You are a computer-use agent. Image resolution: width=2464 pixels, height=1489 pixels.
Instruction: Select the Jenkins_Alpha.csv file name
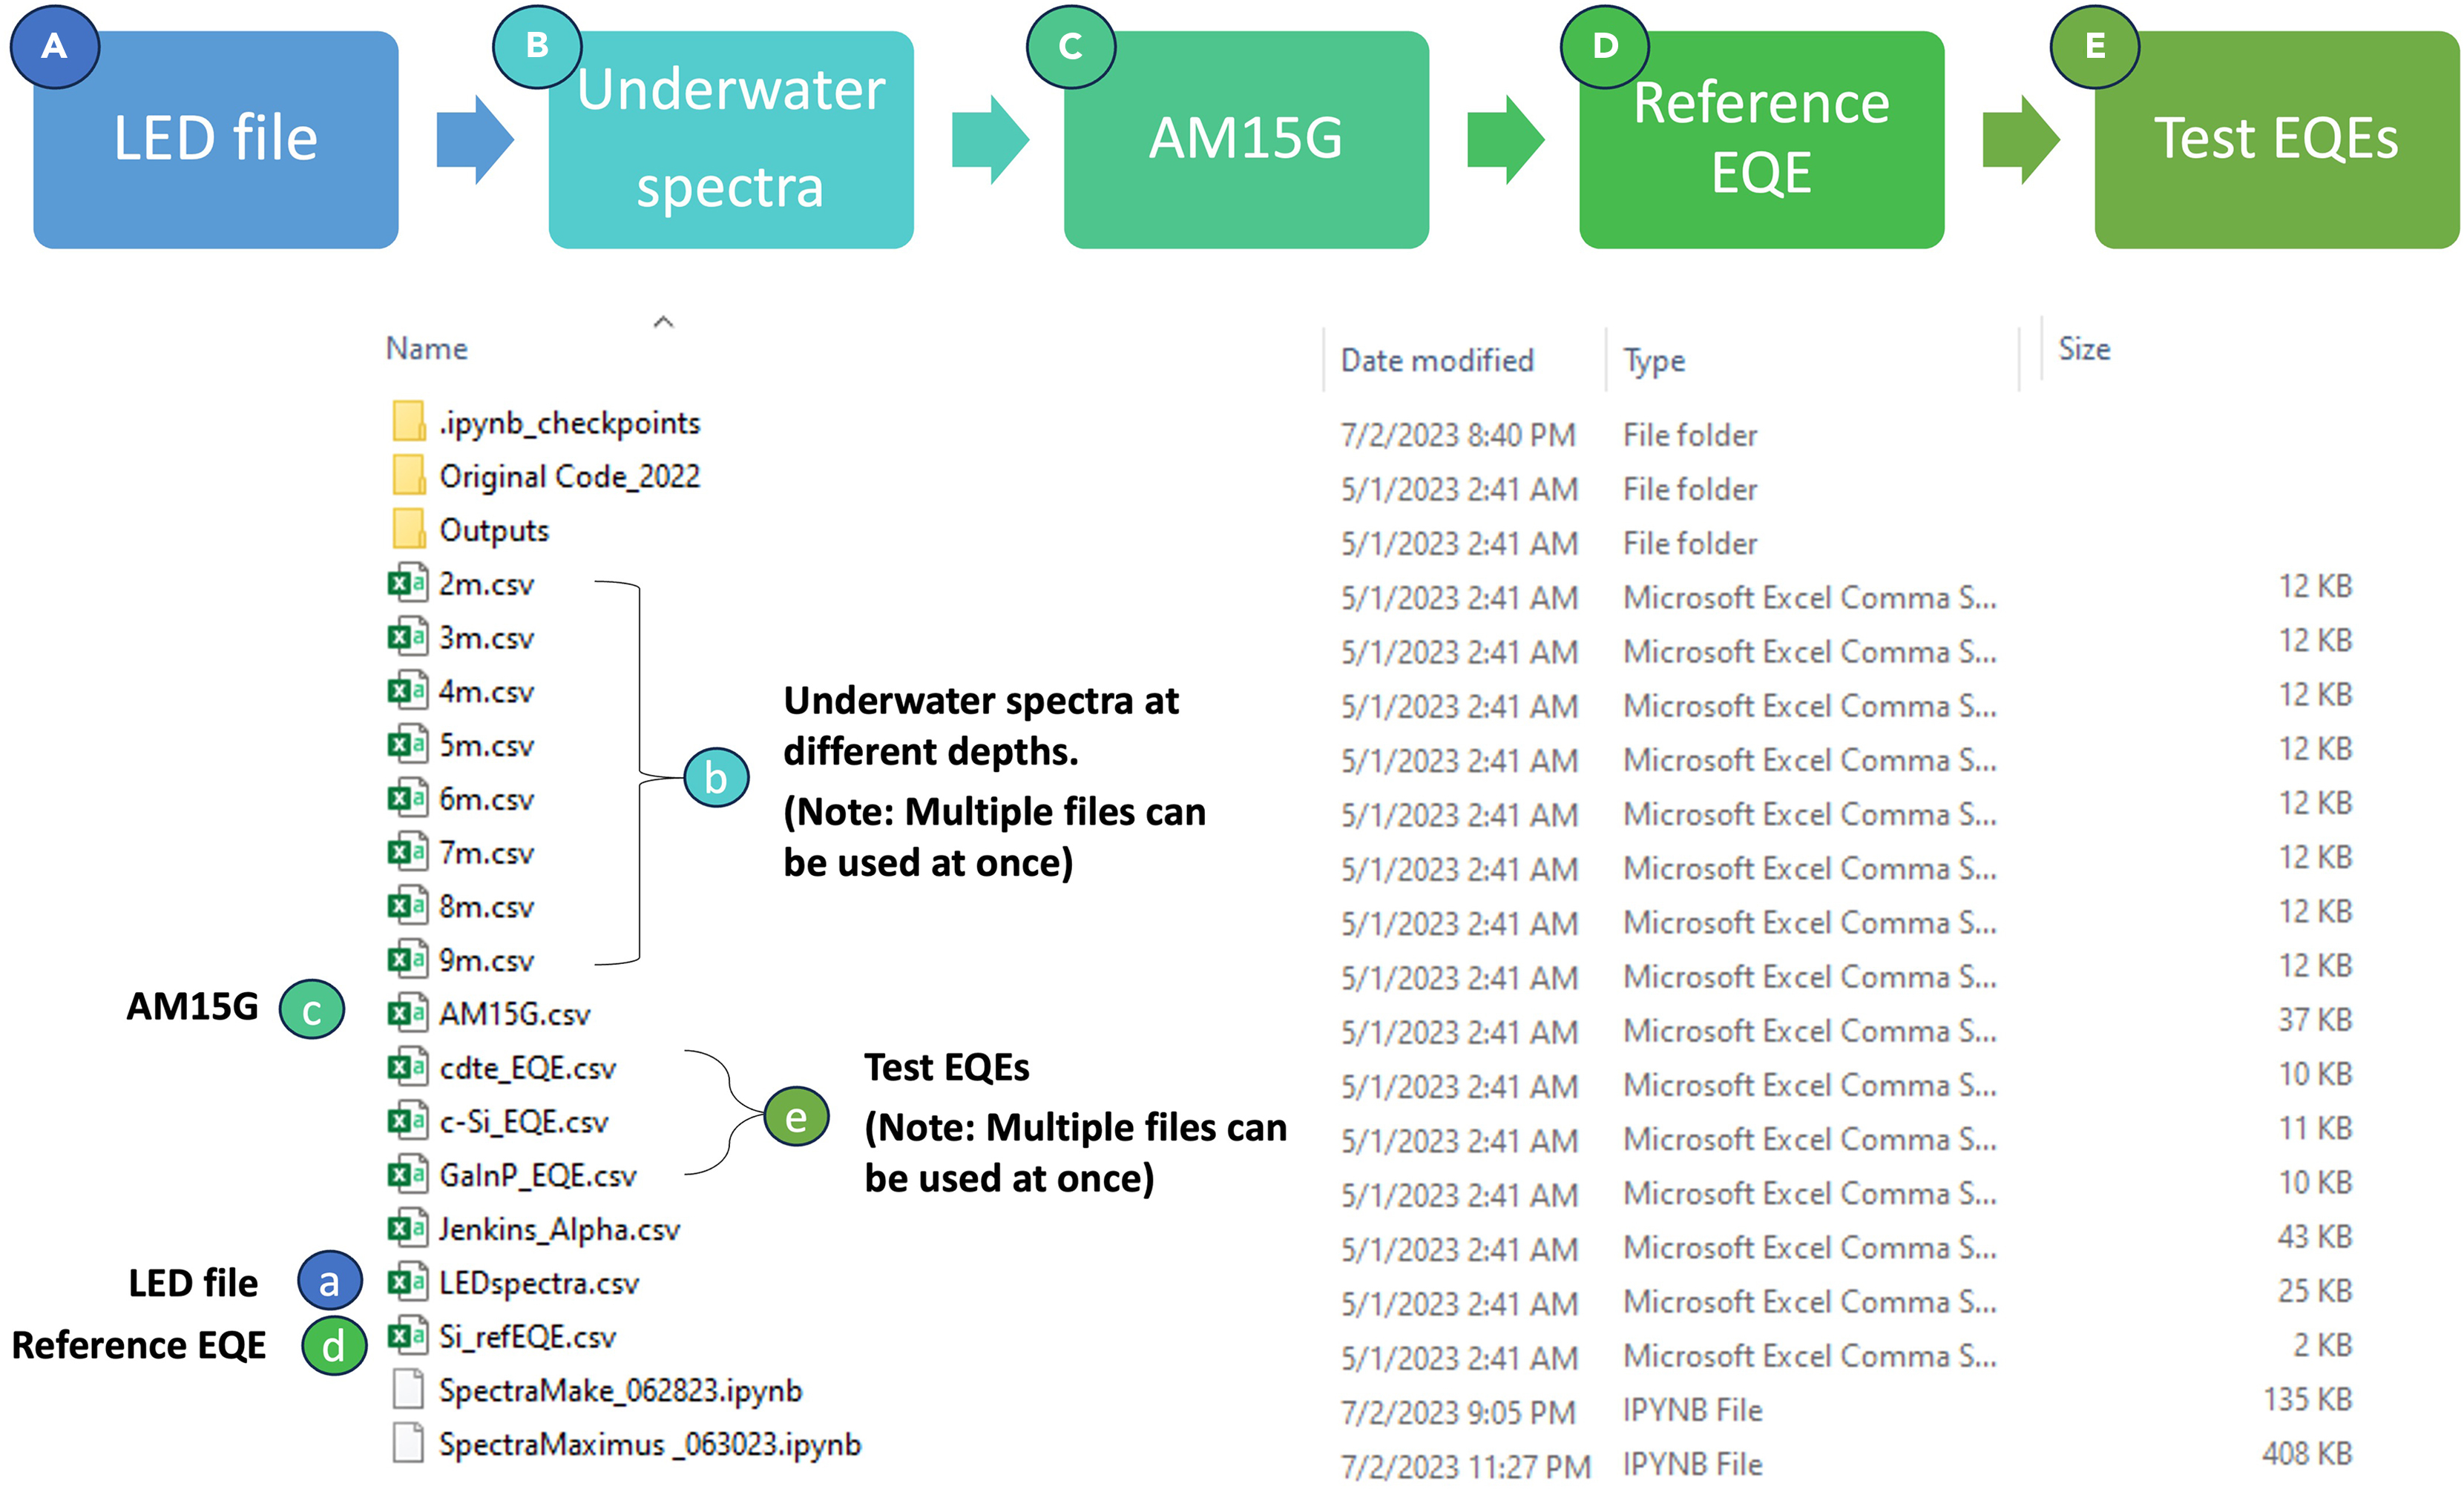(x=559, y=1229)
